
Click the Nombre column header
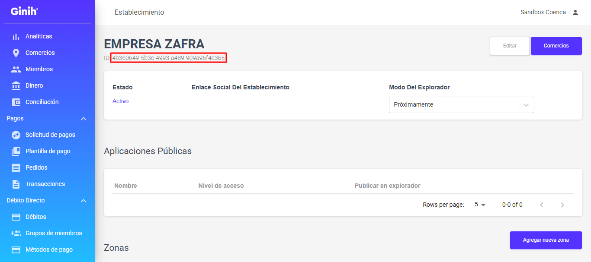click(125, 186)
